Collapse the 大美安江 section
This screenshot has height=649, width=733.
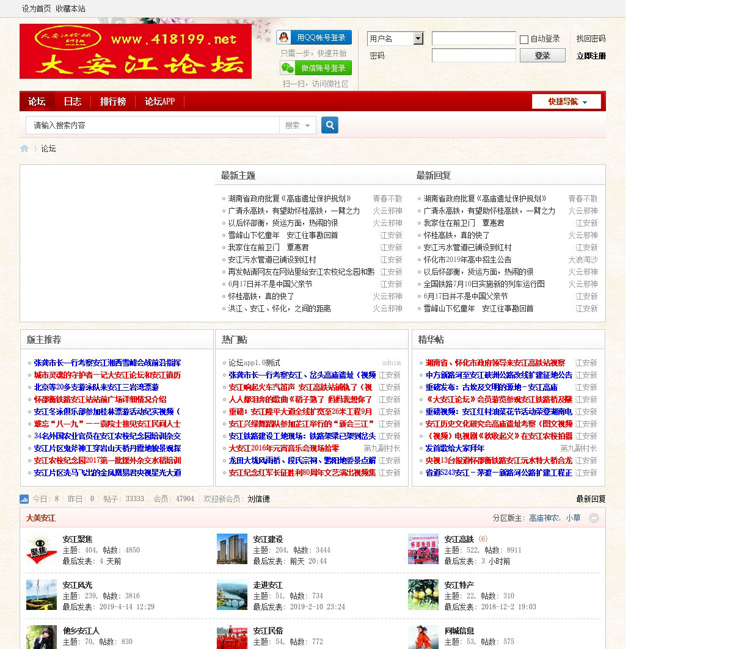pyautogui.click(x=594, y=518)
